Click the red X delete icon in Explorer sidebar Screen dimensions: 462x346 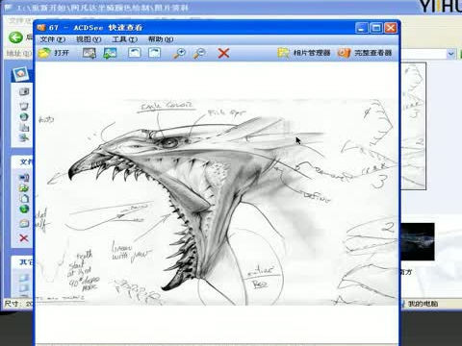[24, 238]
